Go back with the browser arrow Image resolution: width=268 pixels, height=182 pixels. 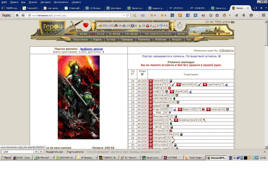[x=17, y=15]
